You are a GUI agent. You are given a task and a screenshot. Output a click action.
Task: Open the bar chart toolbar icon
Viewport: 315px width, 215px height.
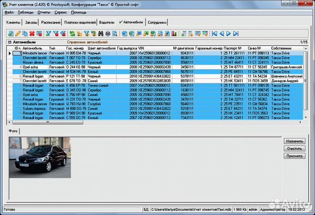[174, 33]
